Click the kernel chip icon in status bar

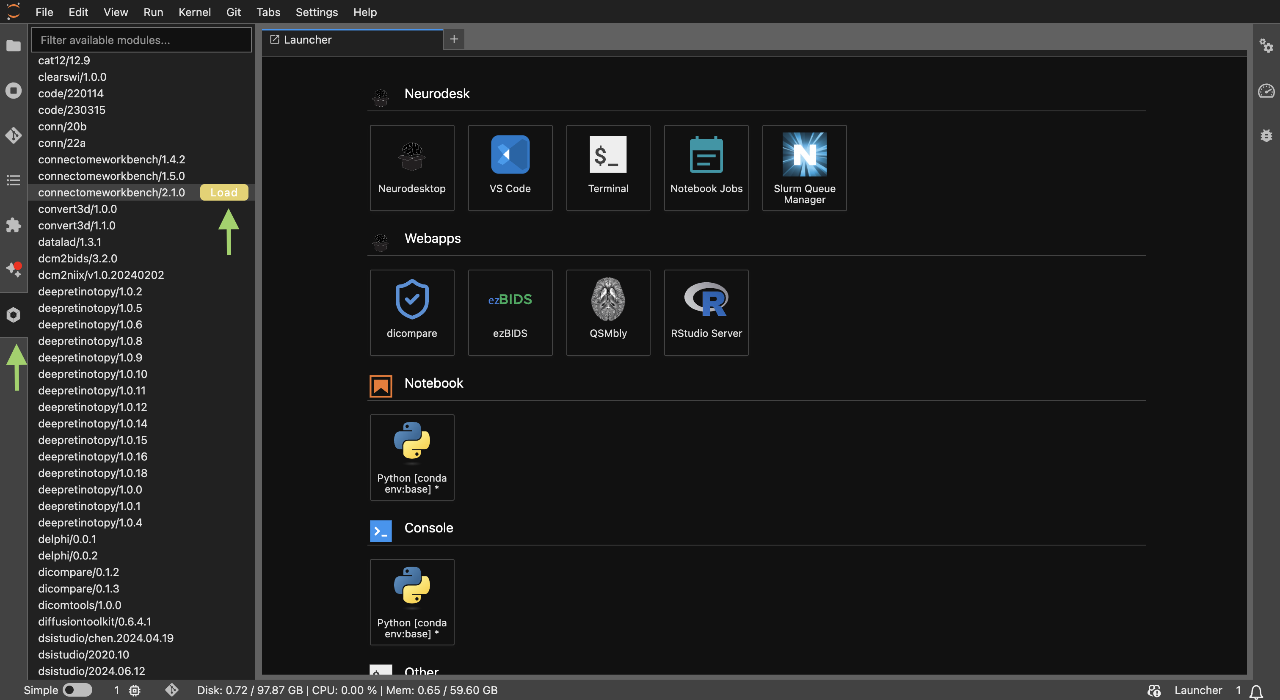pos(135,690)
